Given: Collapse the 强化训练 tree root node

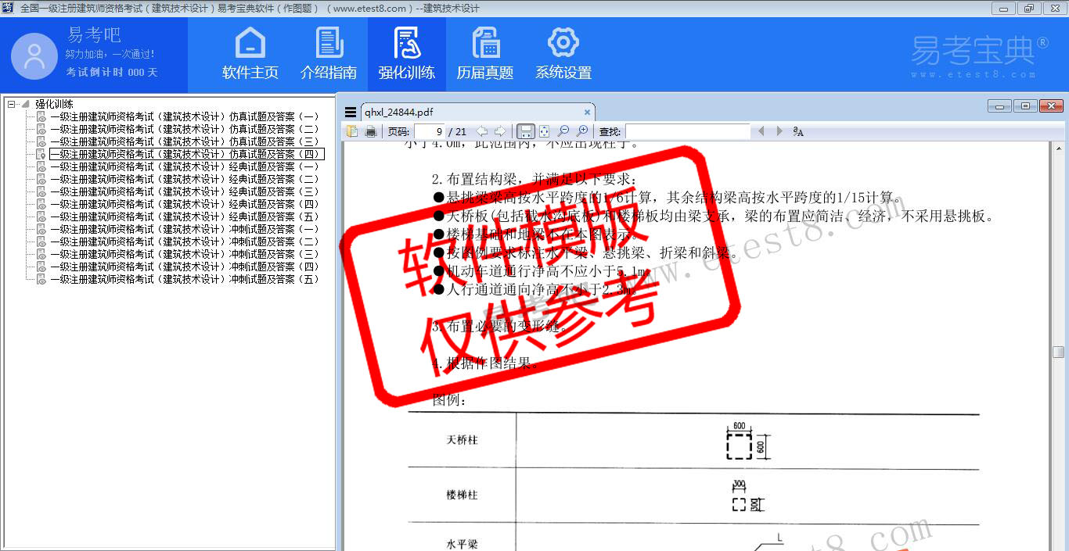Looking at the screenshot, I should pos(11,104).
